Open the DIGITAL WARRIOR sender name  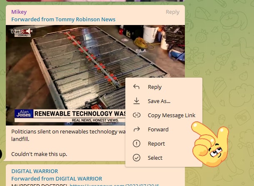pyautogui.click(x=35, y=171)
